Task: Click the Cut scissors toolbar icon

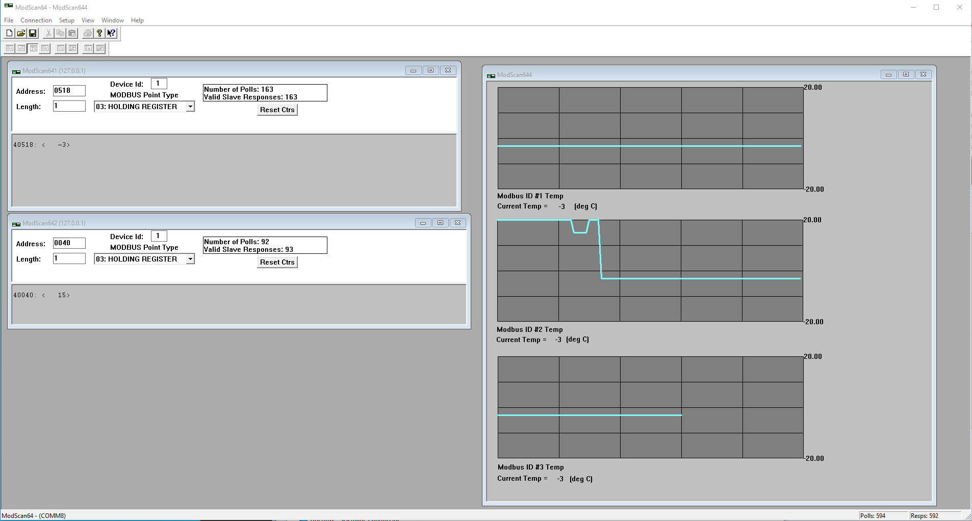Action: [x=48, y=33]
